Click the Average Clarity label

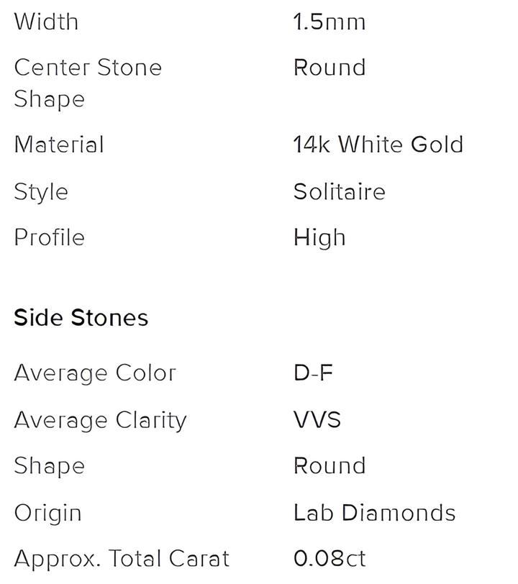pos(101,419)
